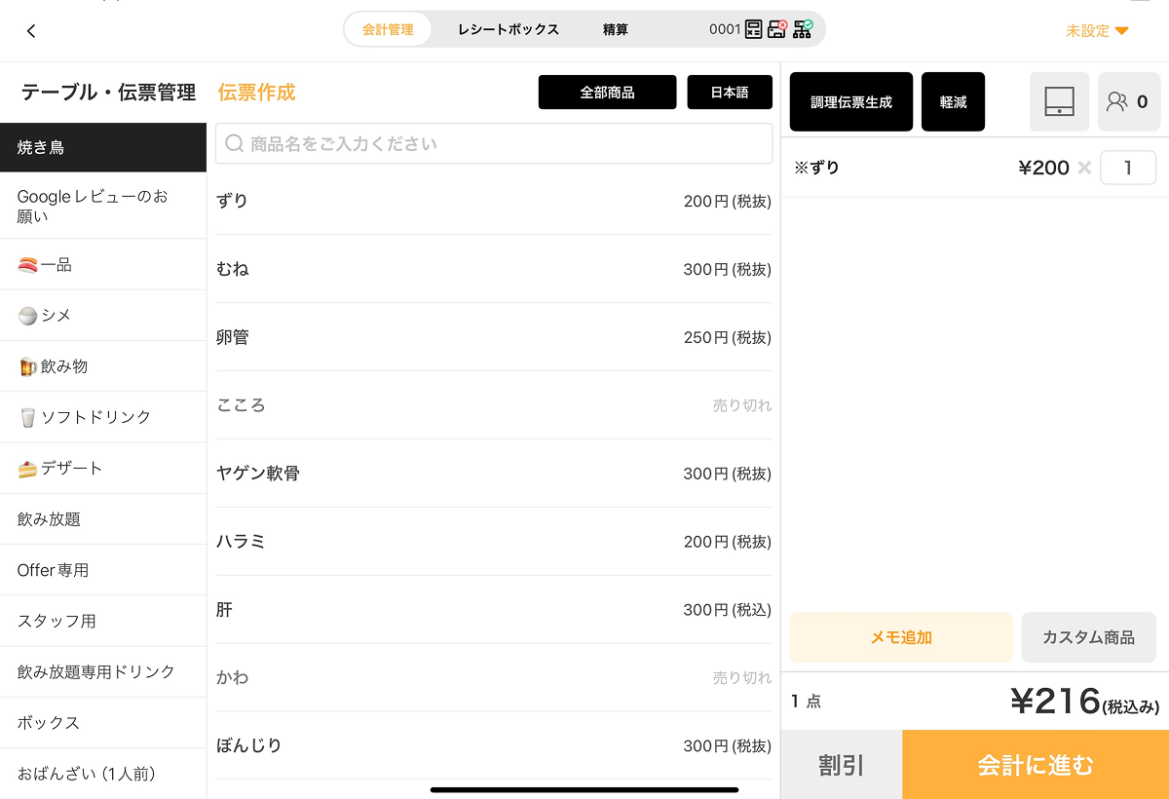
Task: Open the 飲み放題 category
Action: tap(103, 519)
